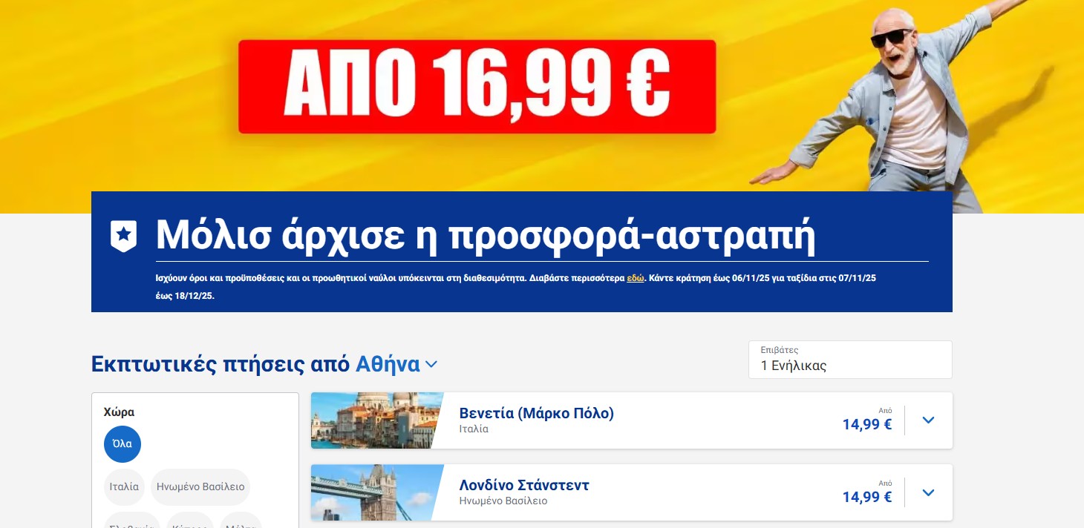Viewport: 1084px width, 528px height.
Task: Click the Venice canal thumbnail image
Action: click(376, 420)
